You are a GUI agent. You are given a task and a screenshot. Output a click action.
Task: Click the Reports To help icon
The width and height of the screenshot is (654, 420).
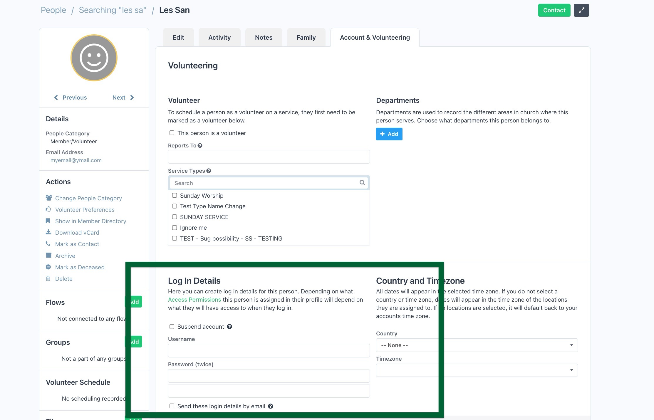200,145
